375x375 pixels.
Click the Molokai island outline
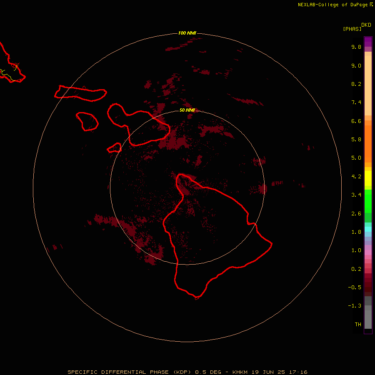coord(80,93)
